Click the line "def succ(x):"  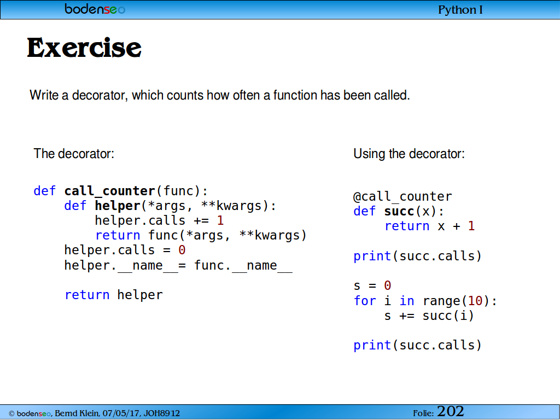399,212
